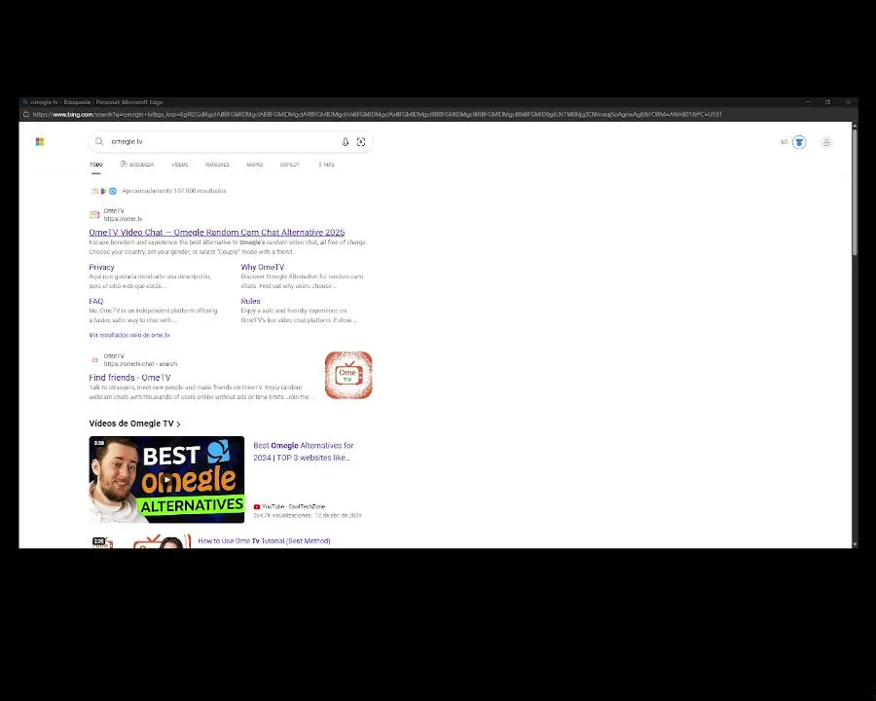Open the Microsoft Rewards medal icon
The width and height of the screenshot is (876, 701).
tap(799, 142)
